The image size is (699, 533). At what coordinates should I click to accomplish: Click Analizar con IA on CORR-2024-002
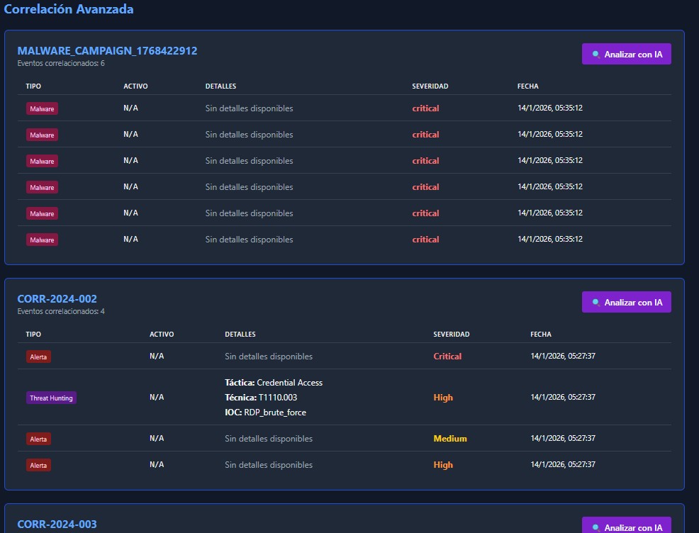[626, 301]
